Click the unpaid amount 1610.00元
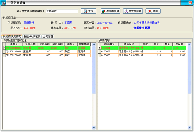 103,28
